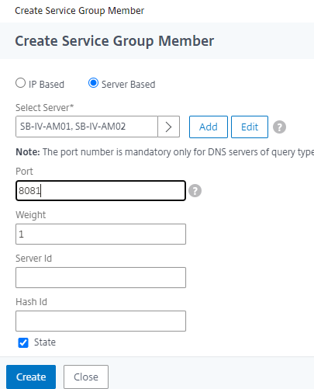The height and width of the screenshot is (389, 314).
Task: Open server list with chevron arrow
Action: (168, 127)
